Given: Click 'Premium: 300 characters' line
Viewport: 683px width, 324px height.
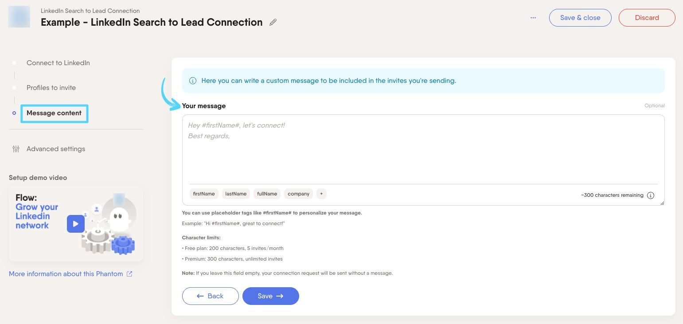Looking at the screenshot, I should (x=232, y=259).
